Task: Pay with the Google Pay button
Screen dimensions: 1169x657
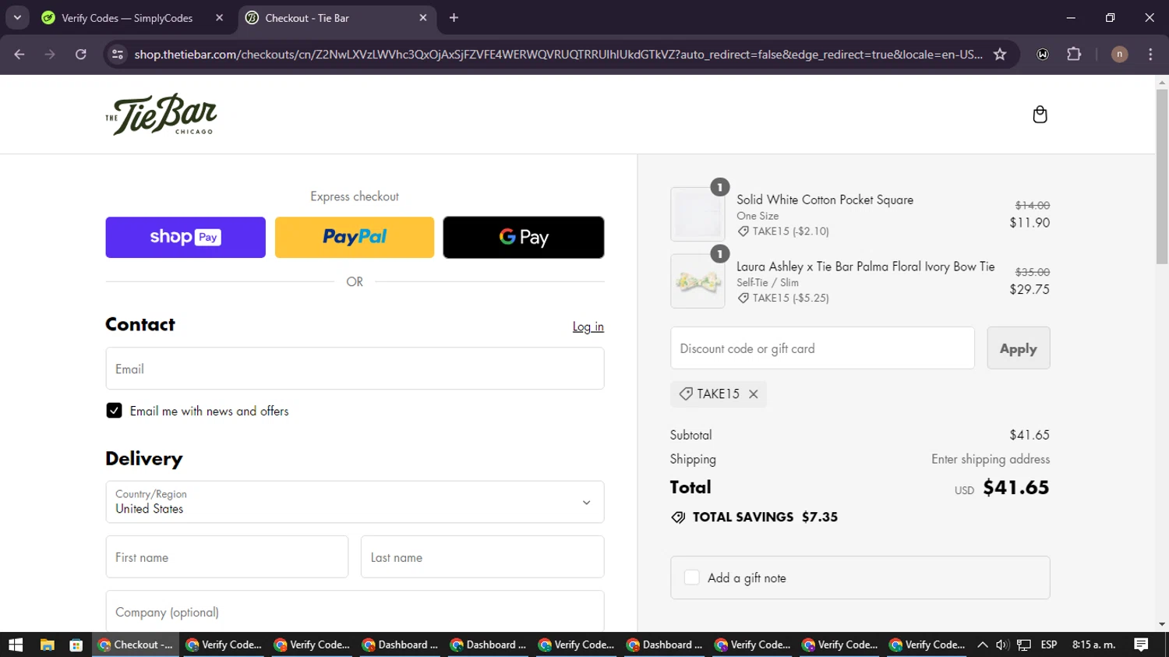Action: pyautogui.click(x=524, y=237)
